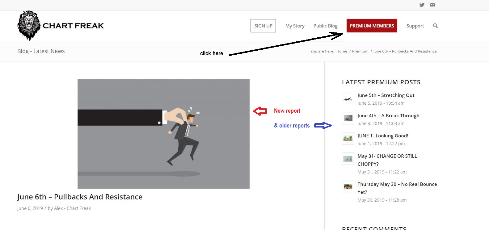489x230 pixels.
Task: Open 'June 6th – Pullbacks And Resistance' title
Action: point(80,197)
